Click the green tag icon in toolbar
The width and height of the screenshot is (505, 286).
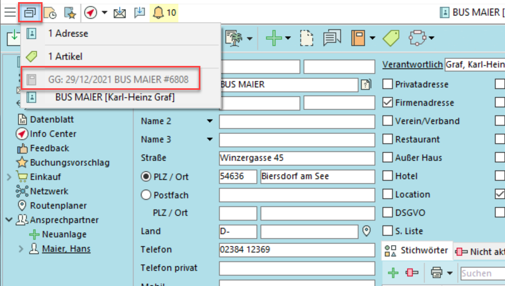click(x=391, y=38)
